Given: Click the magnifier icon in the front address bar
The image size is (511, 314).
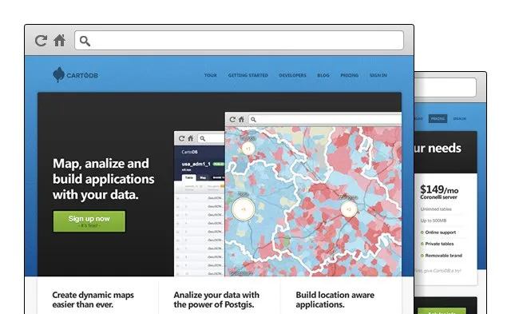Looking at the screenshot, I should tap(85, 41).
